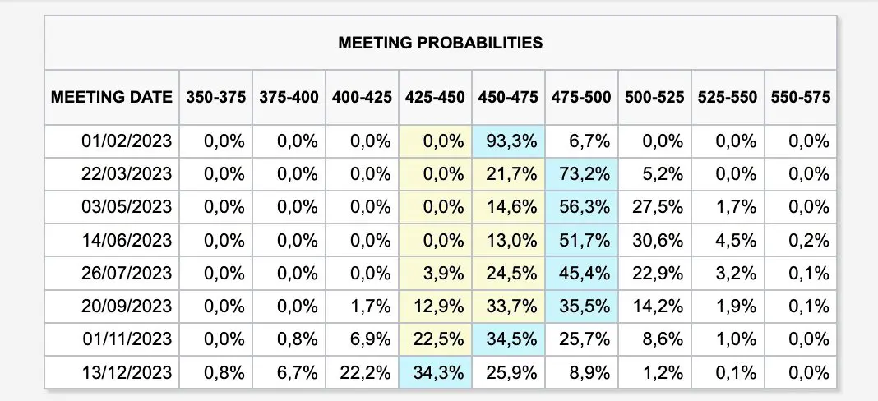Click the highlighted 93,3% cell

508,141
